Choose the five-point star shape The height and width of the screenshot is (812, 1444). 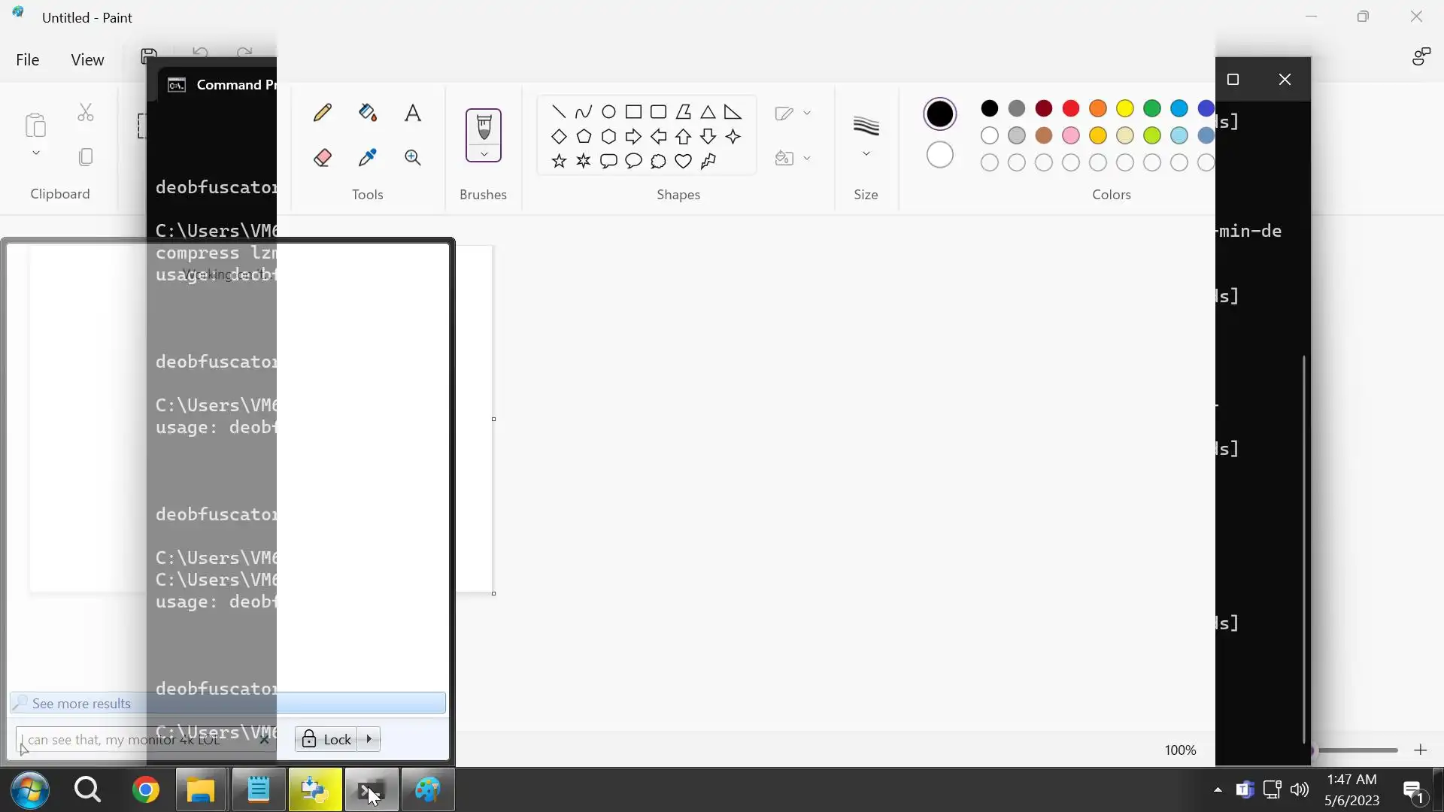pos(559,161)
